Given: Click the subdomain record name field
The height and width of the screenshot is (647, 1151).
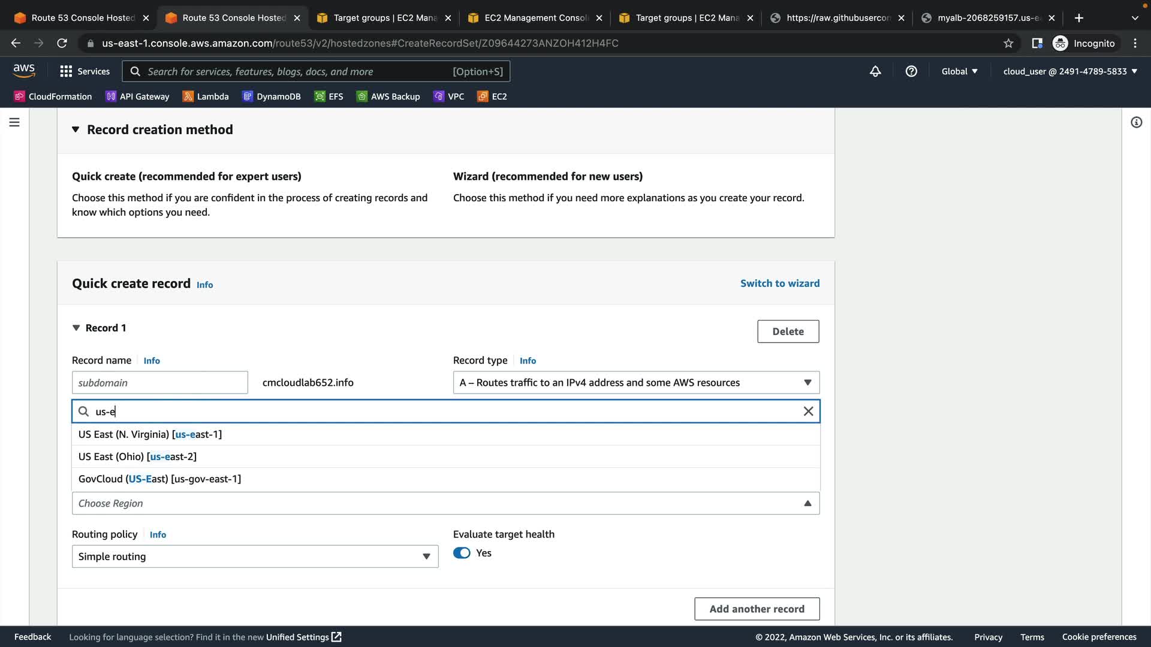Looking at the screenshot, I should 159,382.
